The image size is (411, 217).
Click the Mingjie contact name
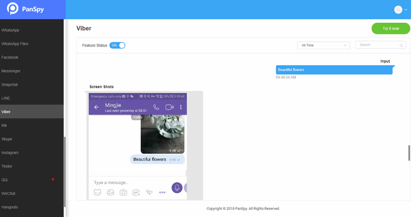[113, 105]
